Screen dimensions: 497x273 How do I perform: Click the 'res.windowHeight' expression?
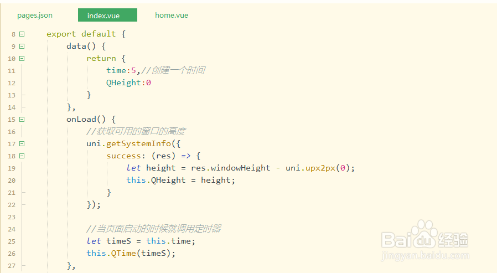click(x=231, y=168)
